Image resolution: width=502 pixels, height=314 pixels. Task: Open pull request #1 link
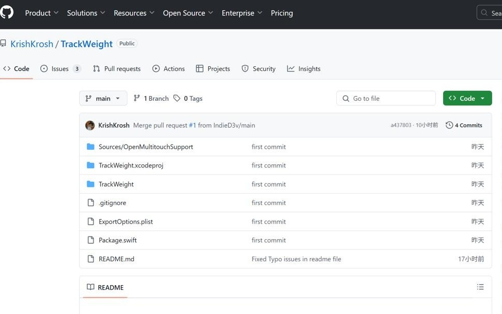coord(193,125)
